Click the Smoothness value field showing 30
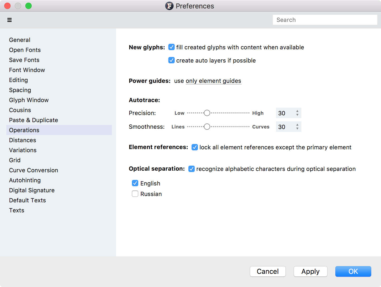Image resolution: width=381 pixels, height=287 pixels. tap(285, 127)
